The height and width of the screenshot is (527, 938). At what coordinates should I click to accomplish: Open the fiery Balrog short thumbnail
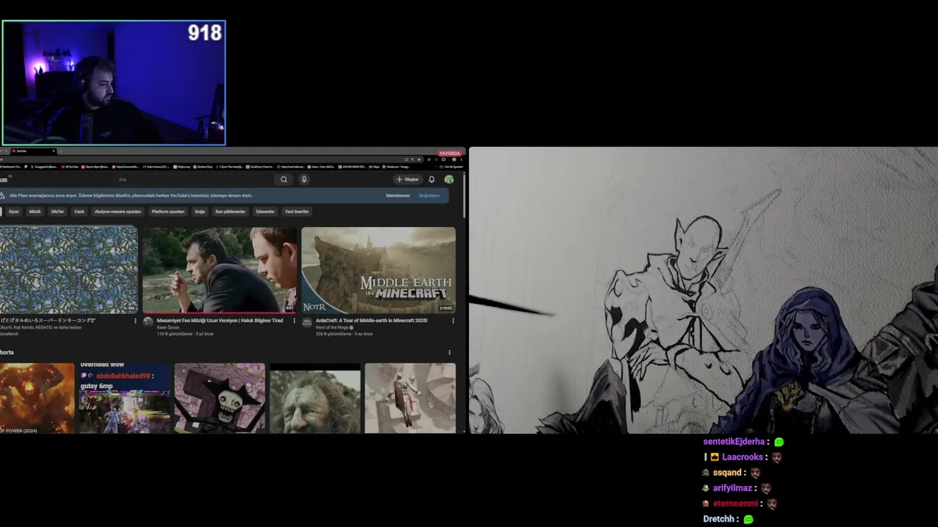pyautogui.click(x=37, y=398)
